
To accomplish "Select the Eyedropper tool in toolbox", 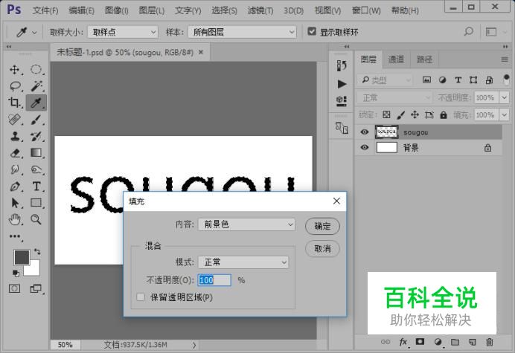I will coord(36,103).
